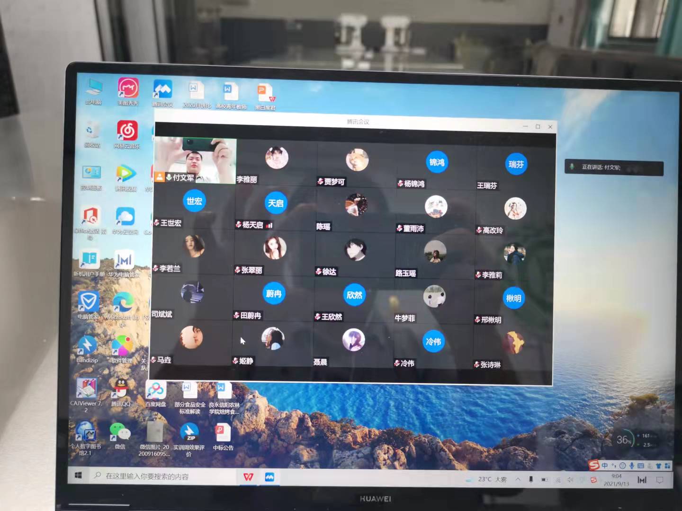The height and width of the screenshot is (511, 682).
Task: Toggle Sogou Chinese/English input mode (中)
Action: pyautogui.click(x=605, y=466)
